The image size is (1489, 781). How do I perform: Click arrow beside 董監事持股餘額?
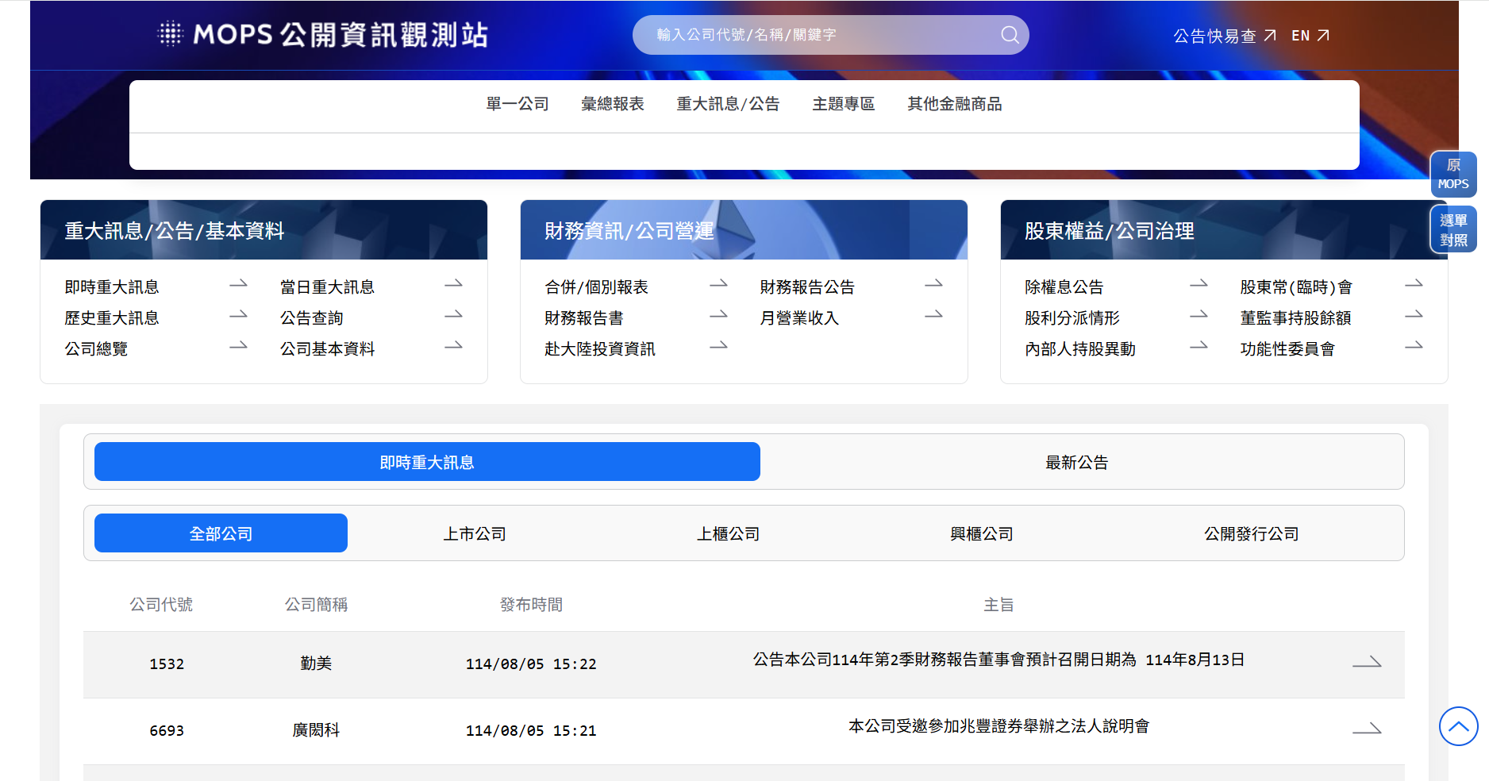(x=1414, y=315)
